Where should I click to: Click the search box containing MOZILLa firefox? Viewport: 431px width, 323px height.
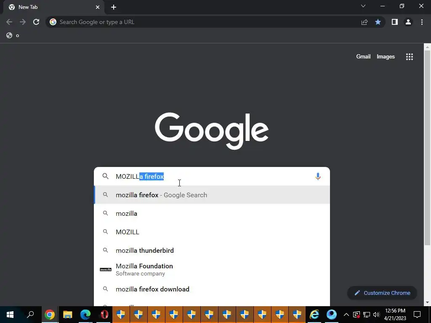[x=212, y=176]
